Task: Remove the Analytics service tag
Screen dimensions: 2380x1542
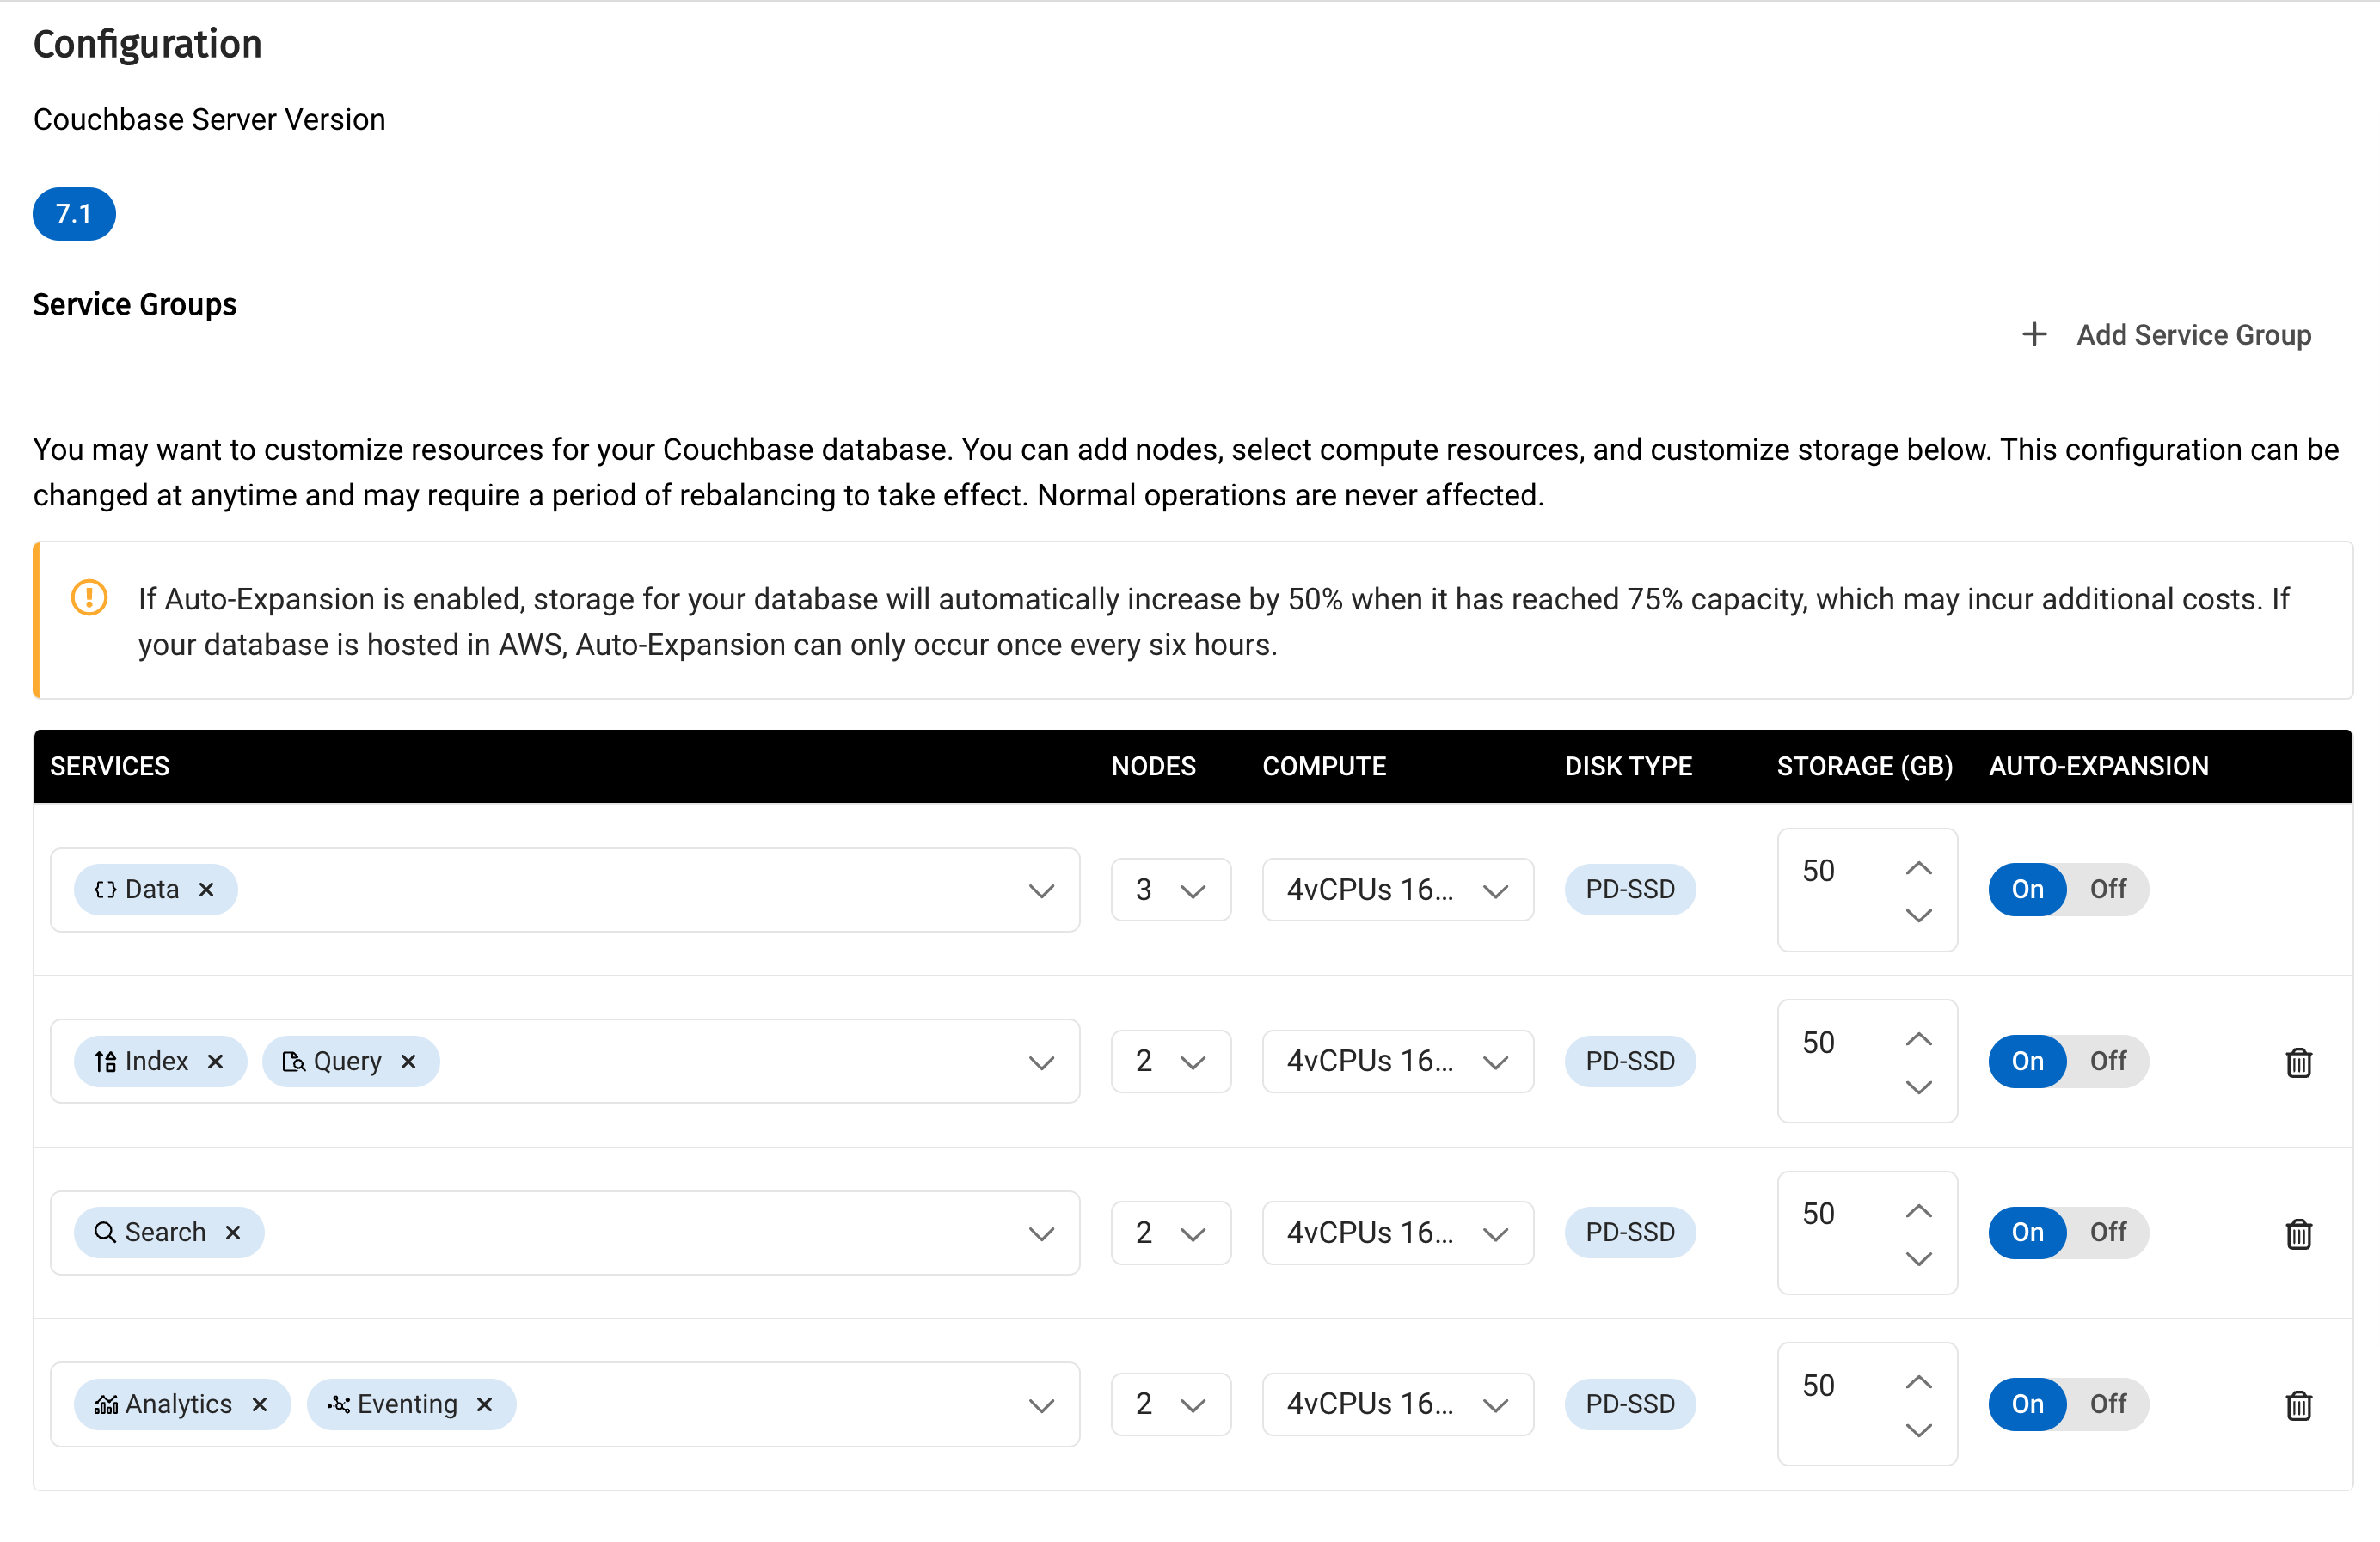Action: (260, 1404)
